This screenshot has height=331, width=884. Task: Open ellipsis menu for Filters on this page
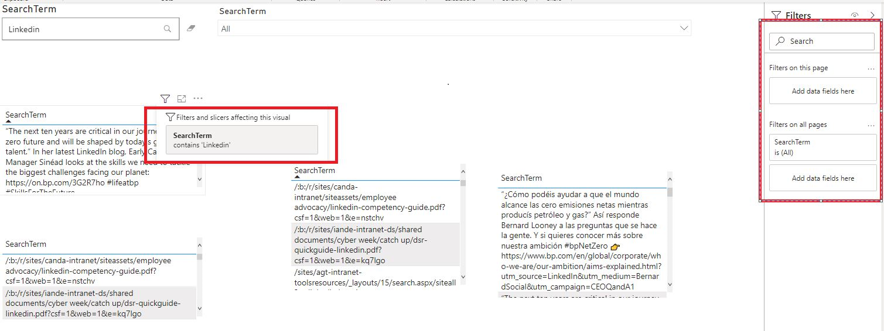tap(871, 68)
